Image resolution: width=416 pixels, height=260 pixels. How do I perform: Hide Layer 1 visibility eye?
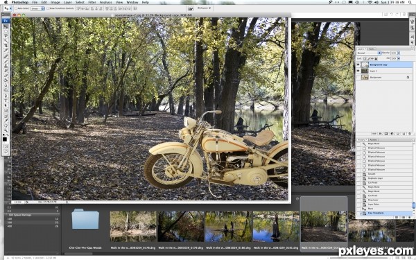358,71
